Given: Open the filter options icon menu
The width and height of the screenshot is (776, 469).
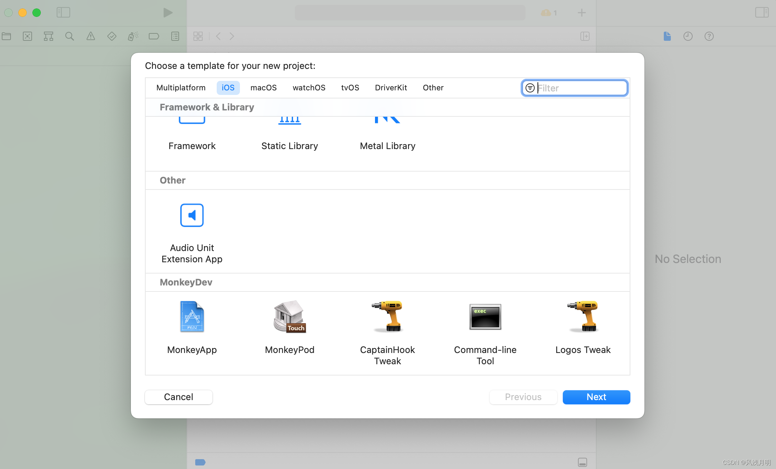Looking at the screenshot, I should coord(530,88).
